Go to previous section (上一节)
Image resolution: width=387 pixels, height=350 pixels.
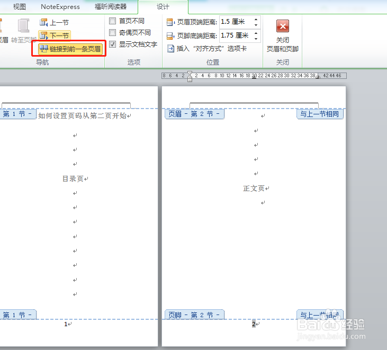[x=55, y=22]
